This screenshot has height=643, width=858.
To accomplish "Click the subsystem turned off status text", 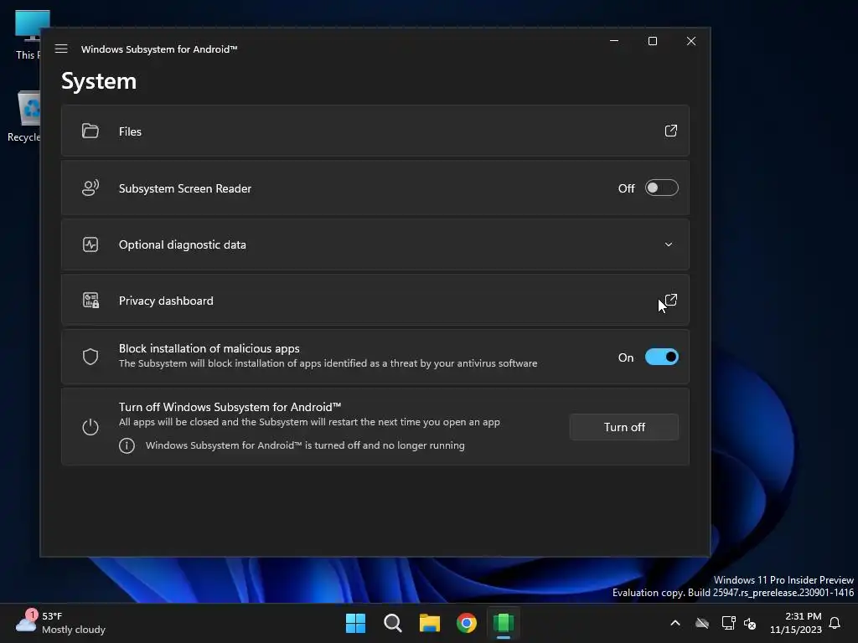I will (x=305, y=445).
